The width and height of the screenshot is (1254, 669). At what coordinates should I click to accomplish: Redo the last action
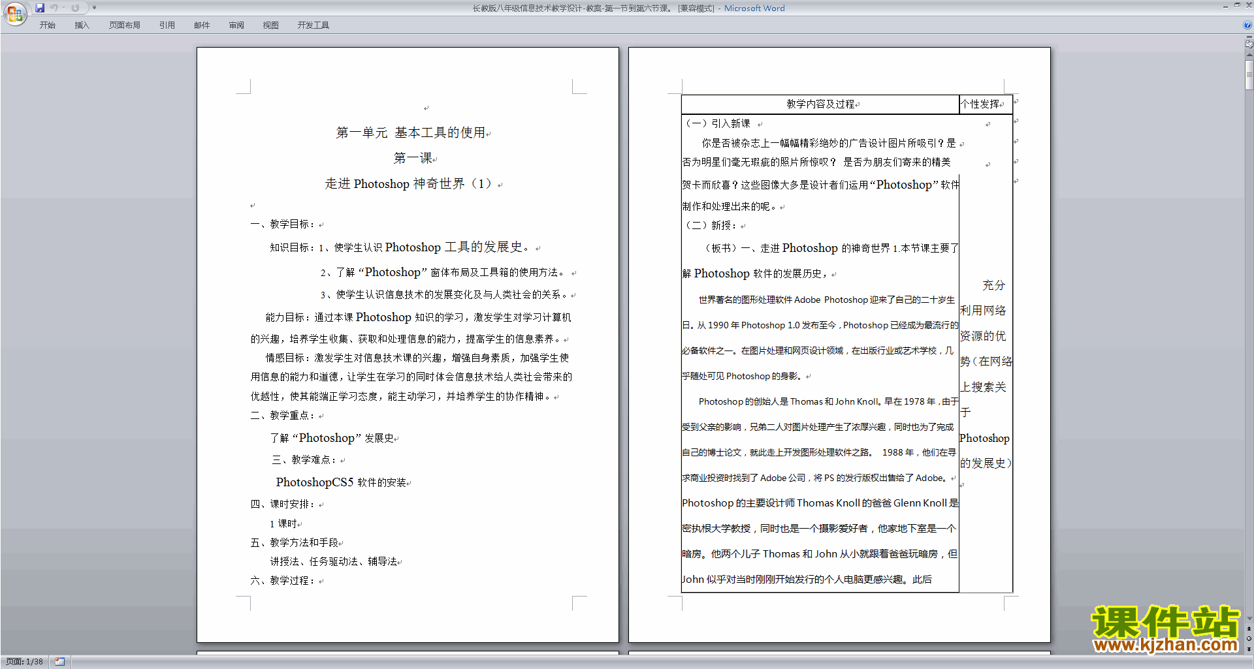tap(75, 8)
